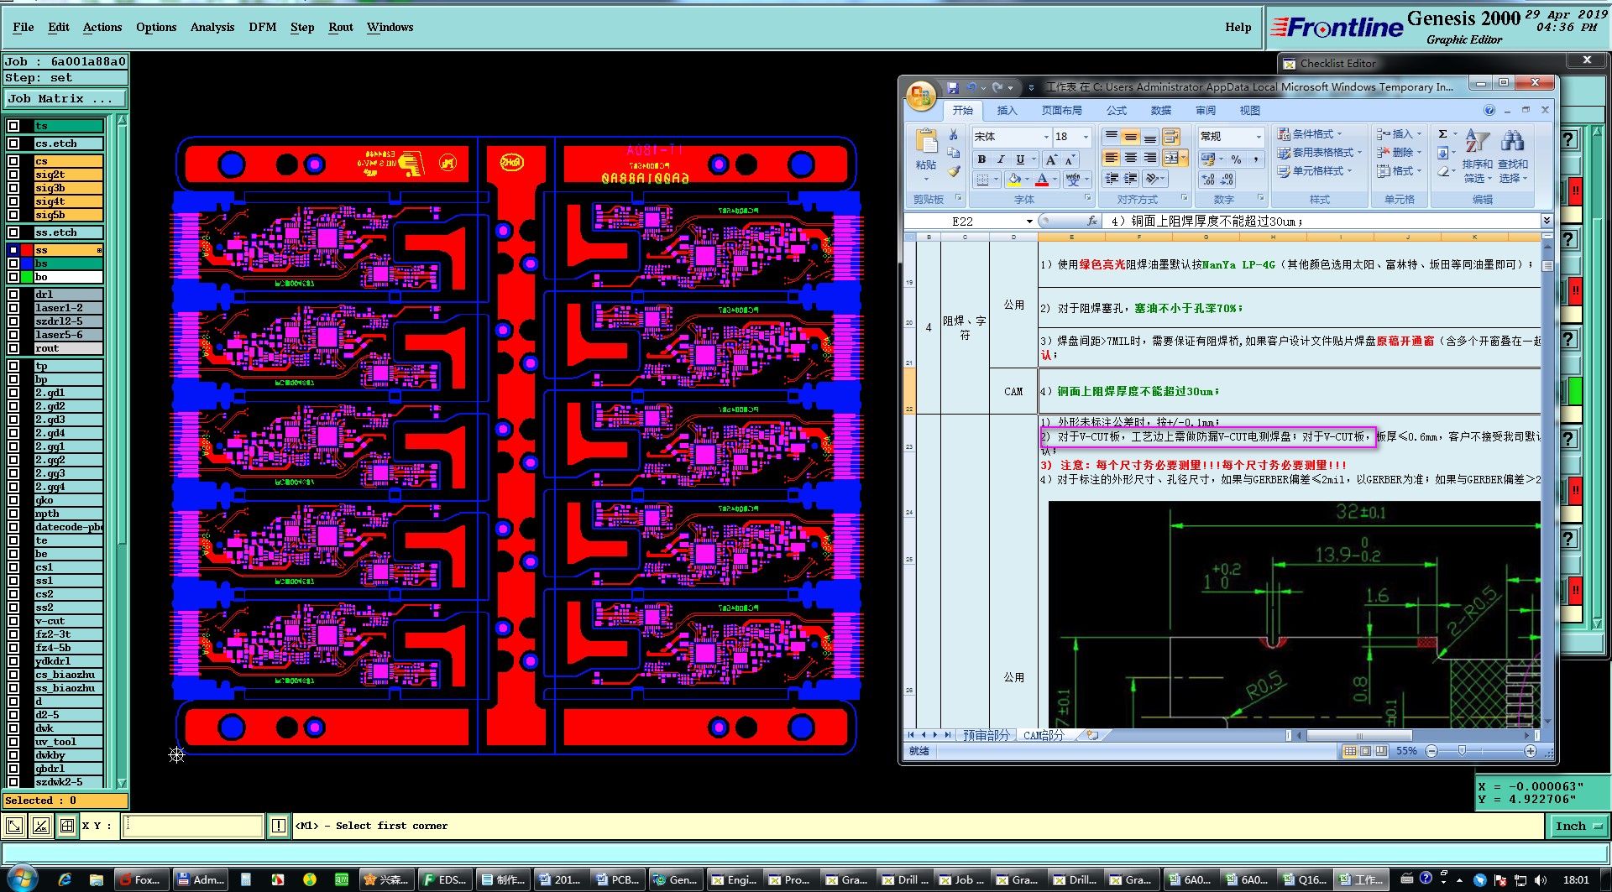The image size is (1612, 892).
Task: Click the Help menu button in Genesis
Action: (1238, 28)
